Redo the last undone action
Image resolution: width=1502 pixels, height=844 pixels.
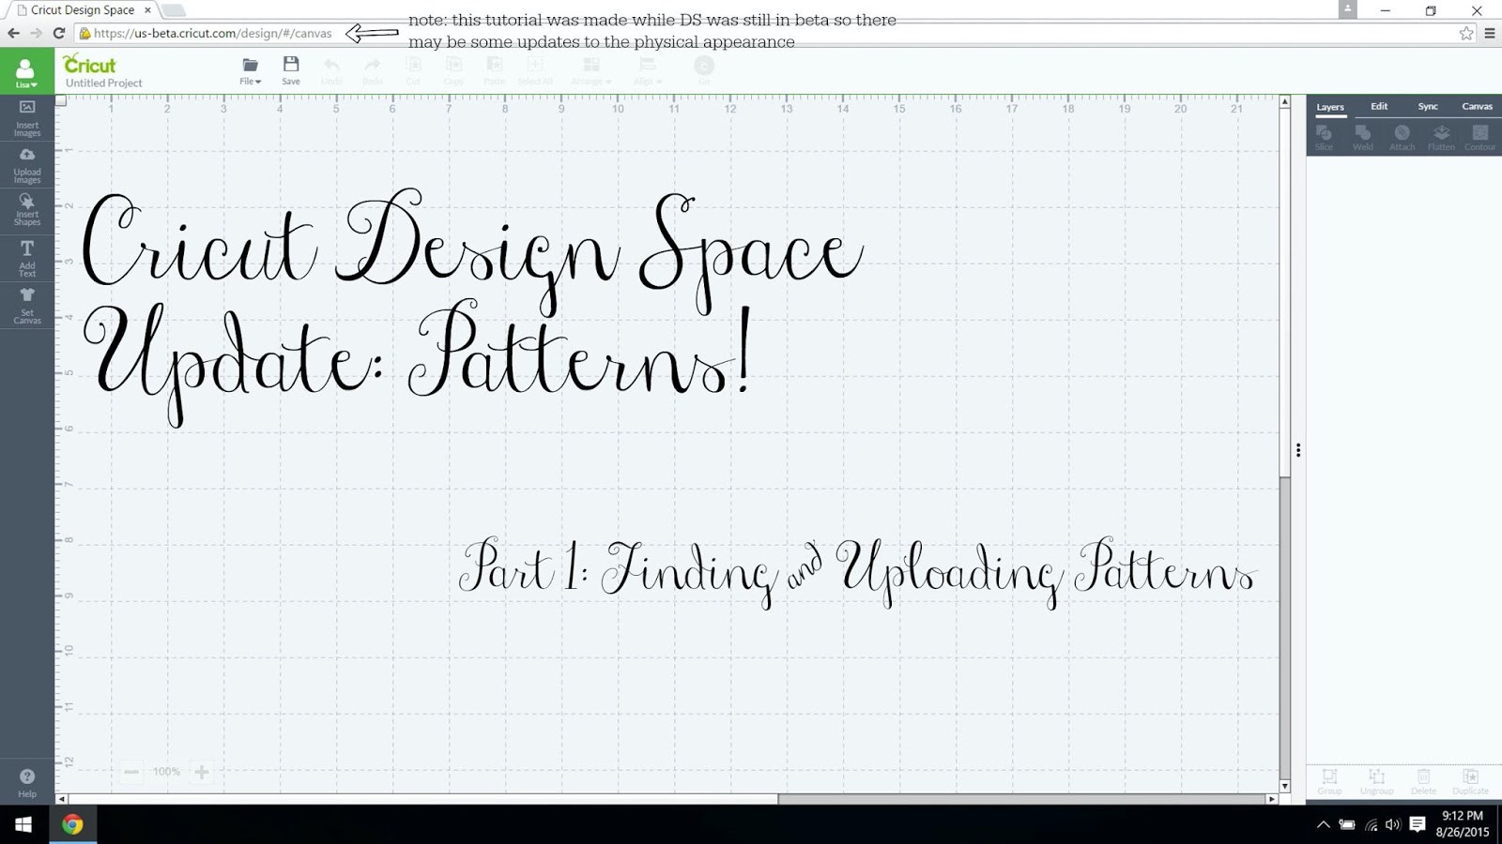pos(373,71)
